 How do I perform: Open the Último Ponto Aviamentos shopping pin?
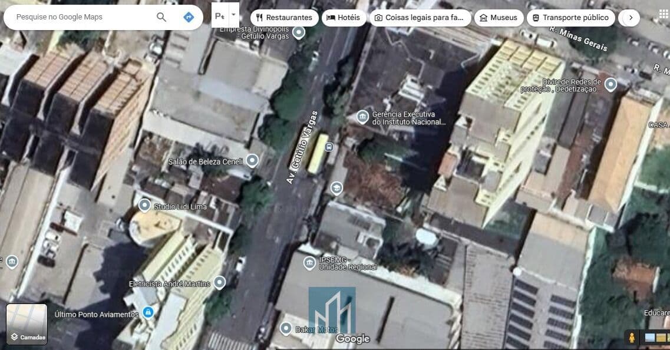coord(148,312)
